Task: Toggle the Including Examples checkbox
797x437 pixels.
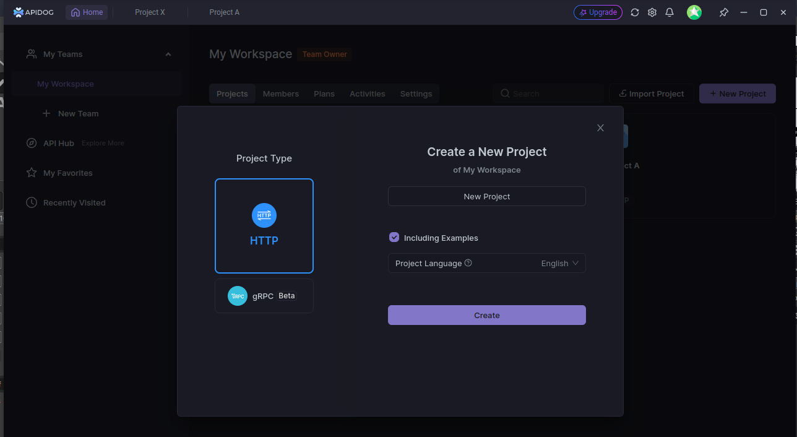Action: tap(394, 238)
